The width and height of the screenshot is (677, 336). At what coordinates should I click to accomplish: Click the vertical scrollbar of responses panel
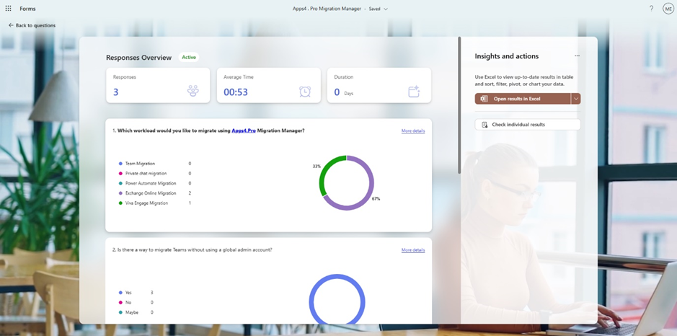click(459, 106)
